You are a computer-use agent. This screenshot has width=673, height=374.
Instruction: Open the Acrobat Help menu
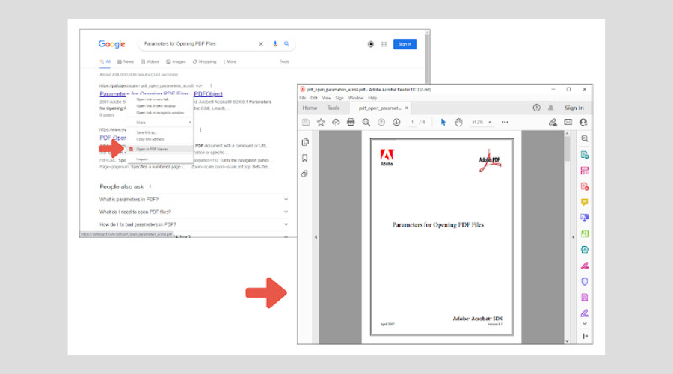click(372, 98)
